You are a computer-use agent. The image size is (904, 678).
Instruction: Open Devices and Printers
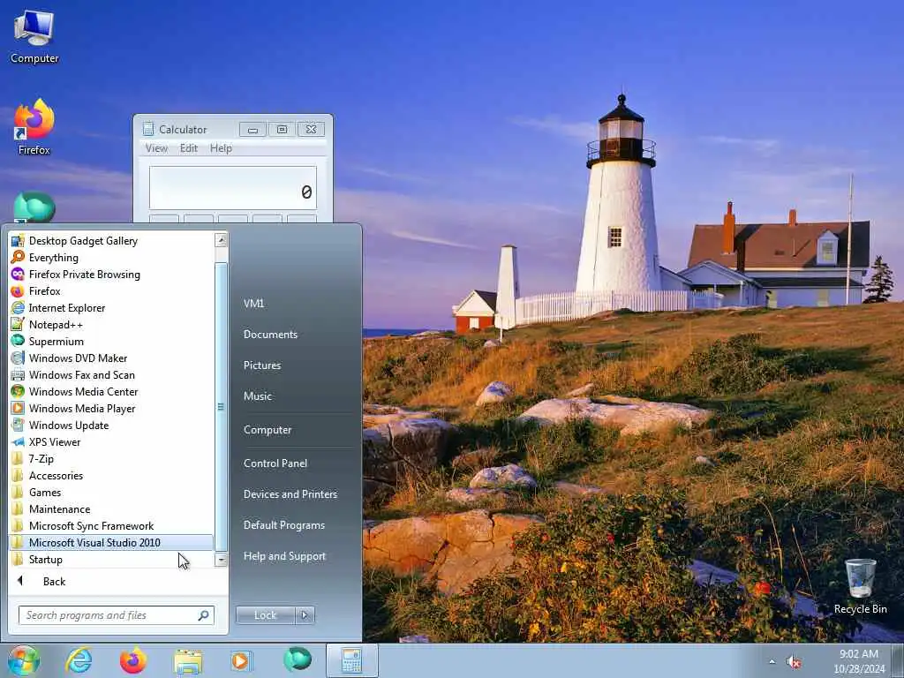(x=290, y=494)
